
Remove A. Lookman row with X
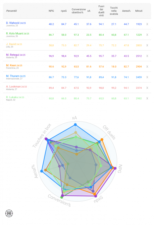(147, 88)
